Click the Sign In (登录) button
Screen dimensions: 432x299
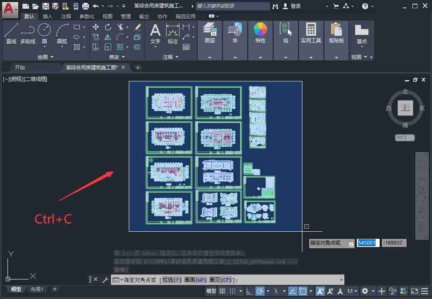pyautogui.click(x=292, y=6)
